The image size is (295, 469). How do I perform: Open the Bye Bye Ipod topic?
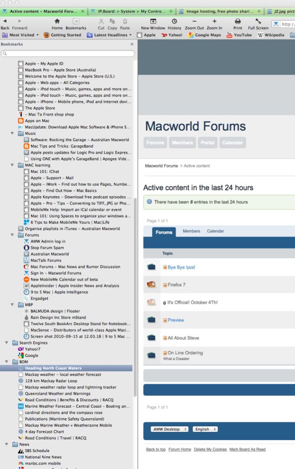[x=181, y=267]
